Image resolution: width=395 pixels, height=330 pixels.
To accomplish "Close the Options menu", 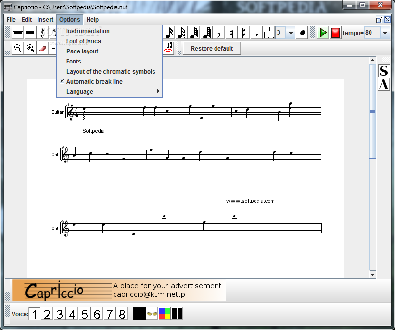I will [x=70, y=20].
